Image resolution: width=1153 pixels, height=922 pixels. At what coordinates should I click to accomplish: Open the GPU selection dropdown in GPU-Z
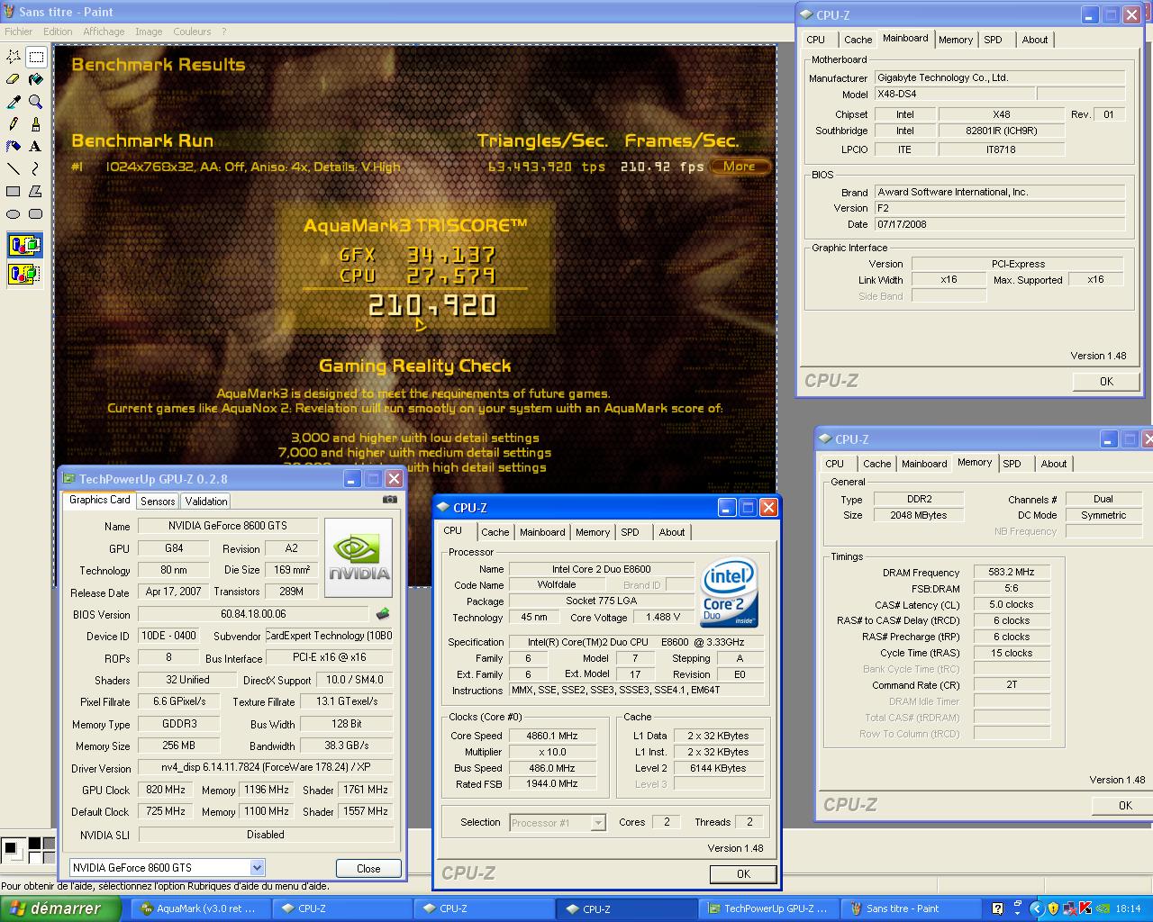(257, 868)
